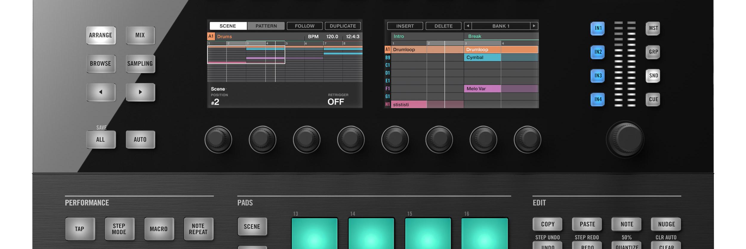Select the Break scene header
746x249 pixels.
click(x=501, y=36)
